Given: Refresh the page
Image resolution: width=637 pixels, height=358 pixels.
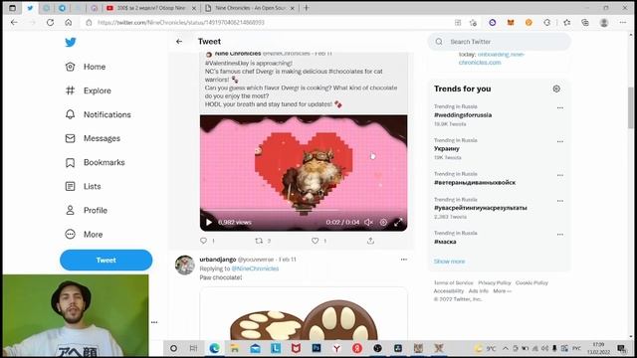Looking at the screenshot, I should [x=50, y=22].
